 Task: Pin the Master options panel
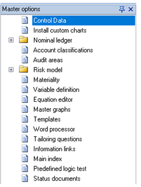pyautogui.click(x=122, y=9)
